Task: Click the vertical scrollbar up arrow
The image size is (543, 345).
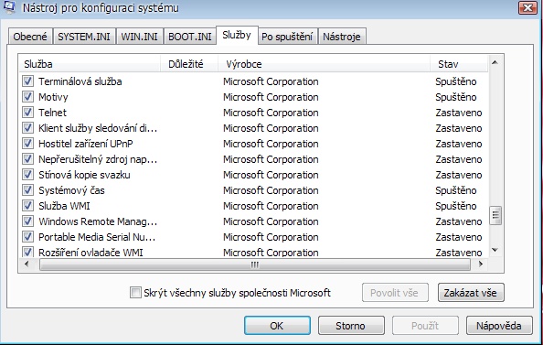Action: tap(495, 63)
